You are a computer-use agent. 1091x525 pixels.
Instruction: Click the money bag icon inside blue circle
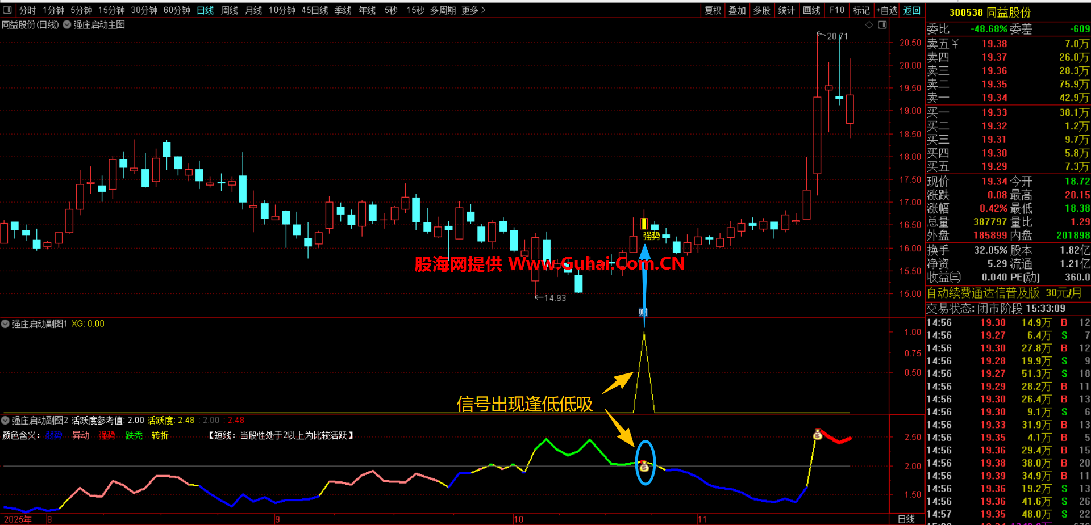[x=644, y=467]
